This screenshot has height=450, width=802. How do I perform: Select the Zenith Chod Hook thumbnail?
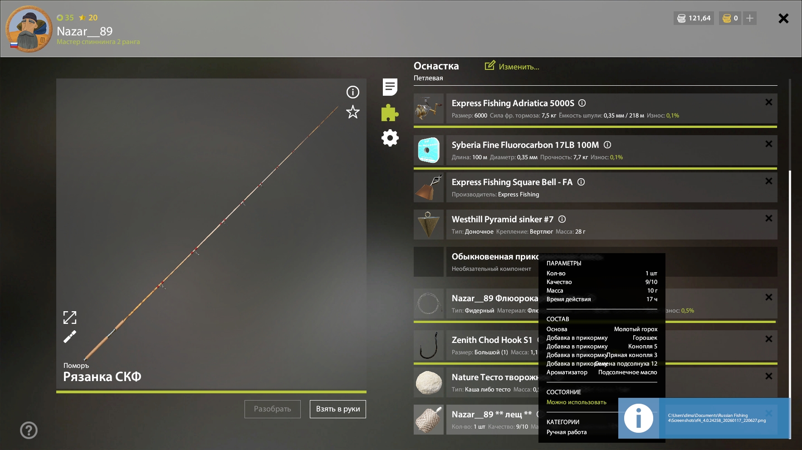pyautogui.click(x=428, y=345)
